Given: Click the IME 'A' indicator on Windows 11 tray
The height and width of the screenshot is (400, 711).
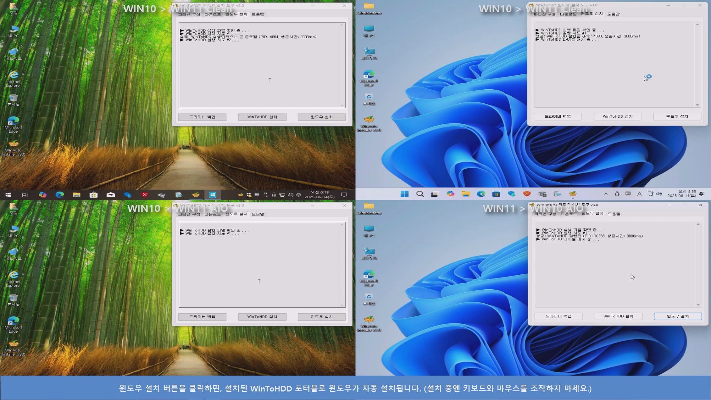Looking at the screenshot, I should click(x=639, y=194).
